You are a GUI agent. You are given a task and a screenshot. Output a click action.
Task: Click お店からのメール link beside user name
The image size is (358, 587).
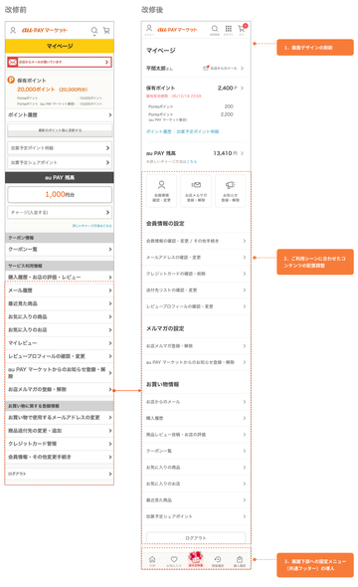point(224,68)
